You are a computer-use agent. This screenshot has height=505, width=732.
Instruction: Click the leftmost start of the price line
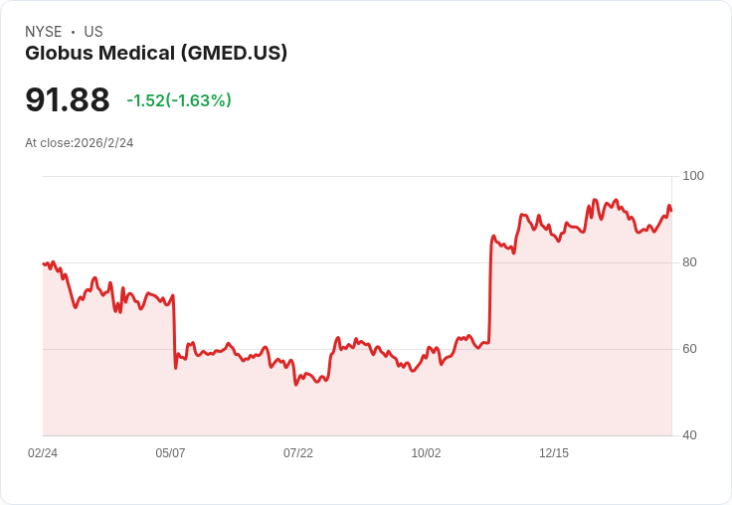(x=44, y=263)
